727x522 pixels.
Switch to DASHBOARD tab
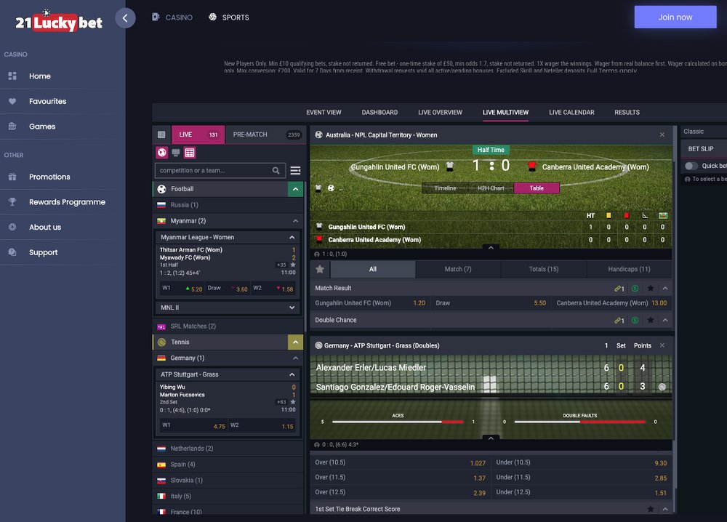379,112
